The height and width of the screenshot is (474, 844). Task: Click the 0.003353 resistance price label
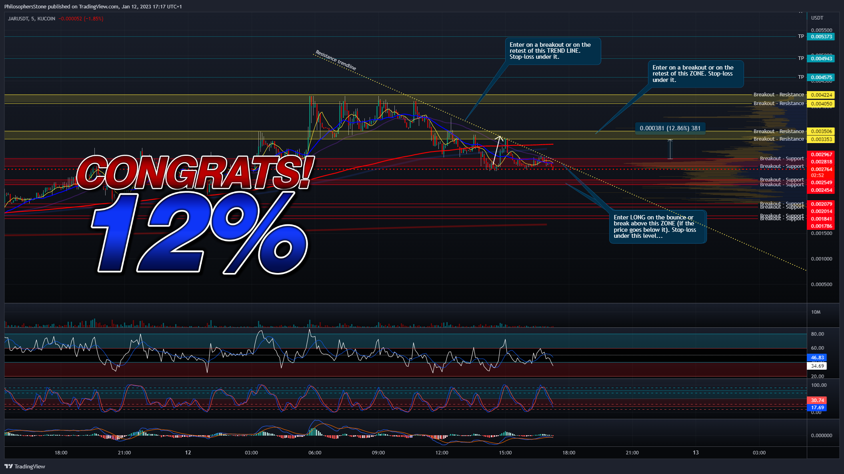[x=821, y=139]
